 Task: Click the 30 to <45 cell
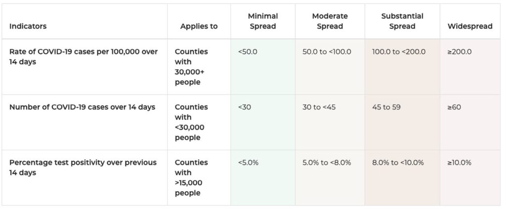319,107
